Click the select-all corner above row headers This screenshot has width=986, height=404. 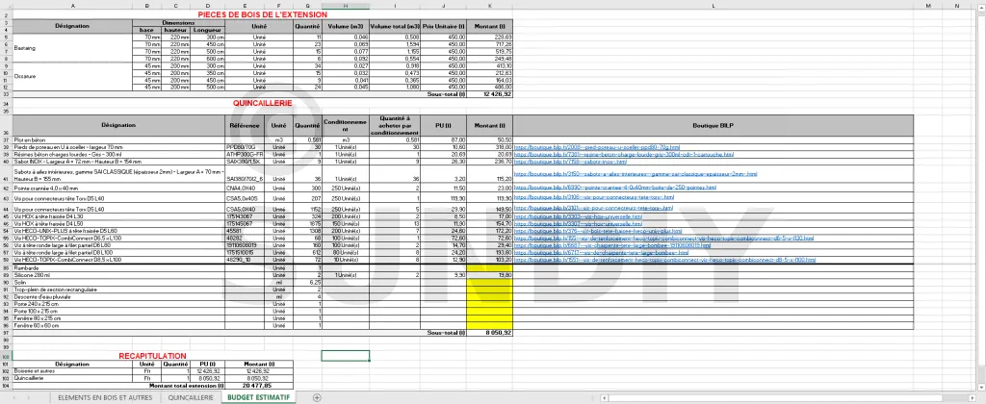[x=6, y=5]
